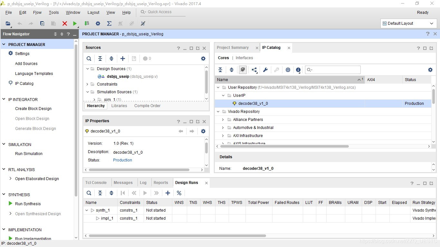Switch to Interfaces view in IP Catalog
440x247 pixels.
pyautogui.click(x=244, y=58)
